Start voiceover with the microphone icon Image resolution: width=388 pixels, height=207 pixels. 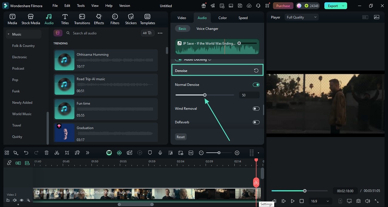[160, 153]
